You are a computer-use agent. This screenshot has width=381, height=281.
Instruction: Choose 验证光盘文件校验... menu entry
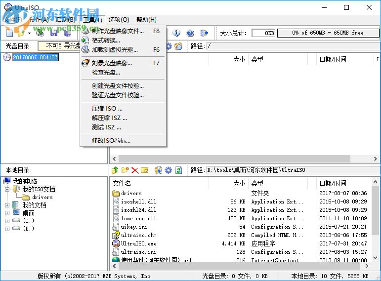[123, 95]
